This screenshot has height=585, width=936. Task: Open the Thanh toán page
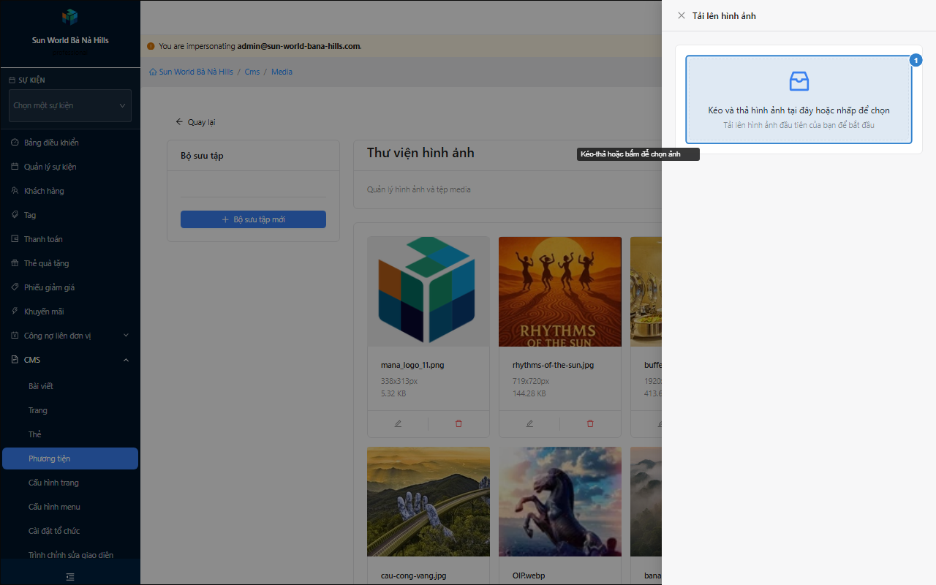coord(70,239)
